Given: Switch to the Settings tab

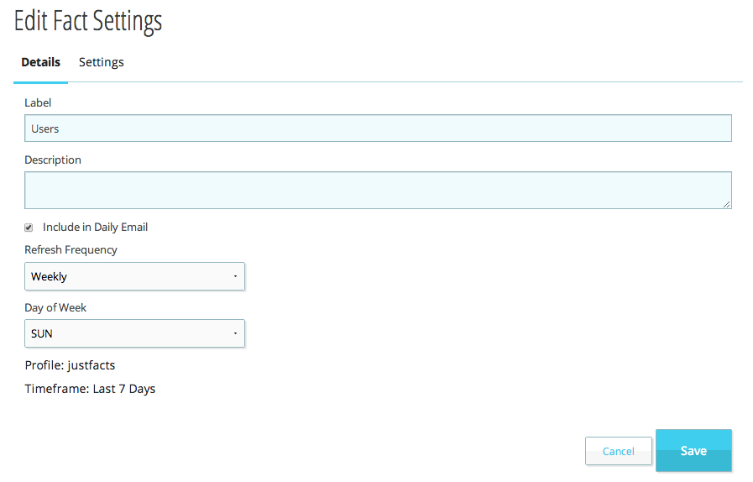Looking at the screenshot, I should [x=101, y=62].
